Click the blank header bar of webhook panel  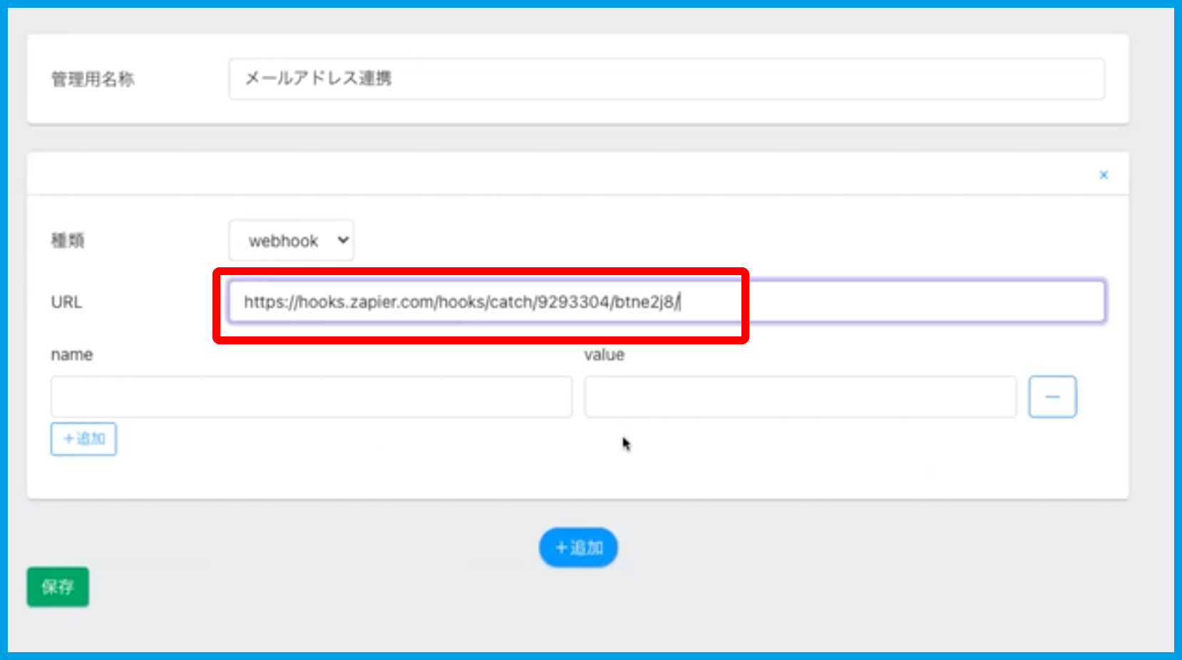click(556, 175)
